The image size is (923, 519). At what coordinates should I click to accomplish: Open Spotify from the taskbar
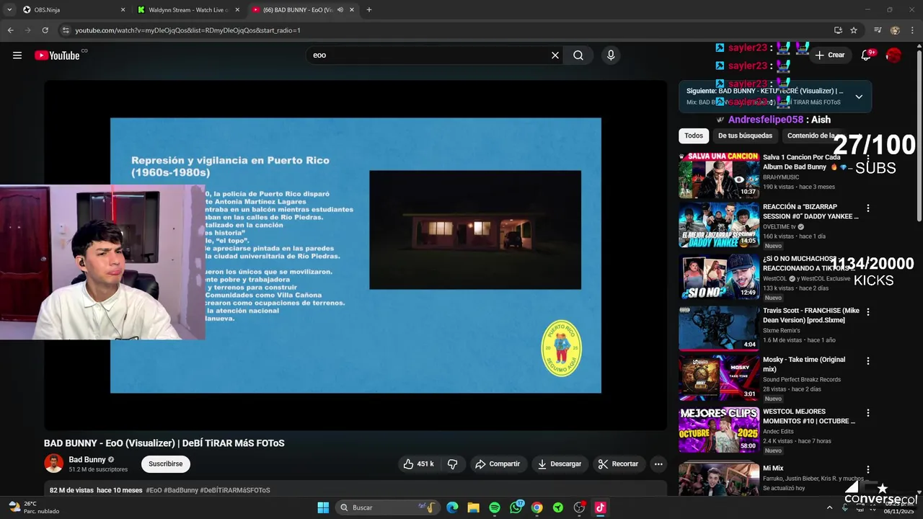click(495, 507)
